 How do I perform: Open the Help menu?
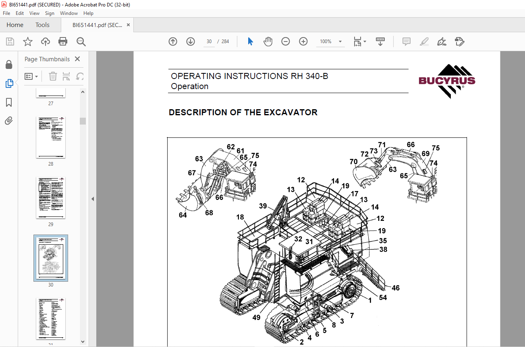click(88, 13)
